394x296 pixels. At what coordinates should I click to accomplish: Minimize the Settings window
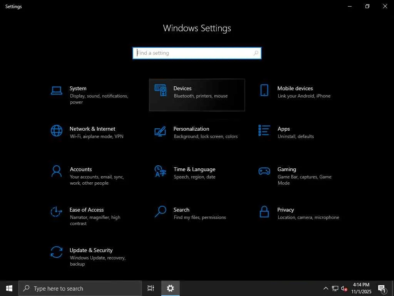coord(349,6)
